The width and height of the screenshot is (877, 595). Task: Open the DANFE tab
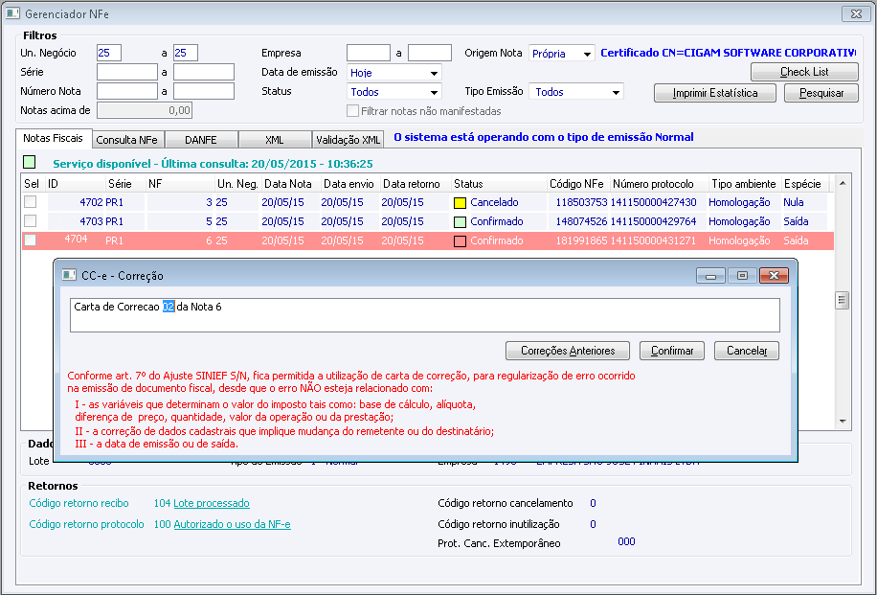tap(201, 140)
